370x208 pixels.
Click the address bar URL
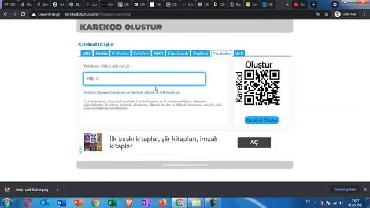(x=98, y=14)
